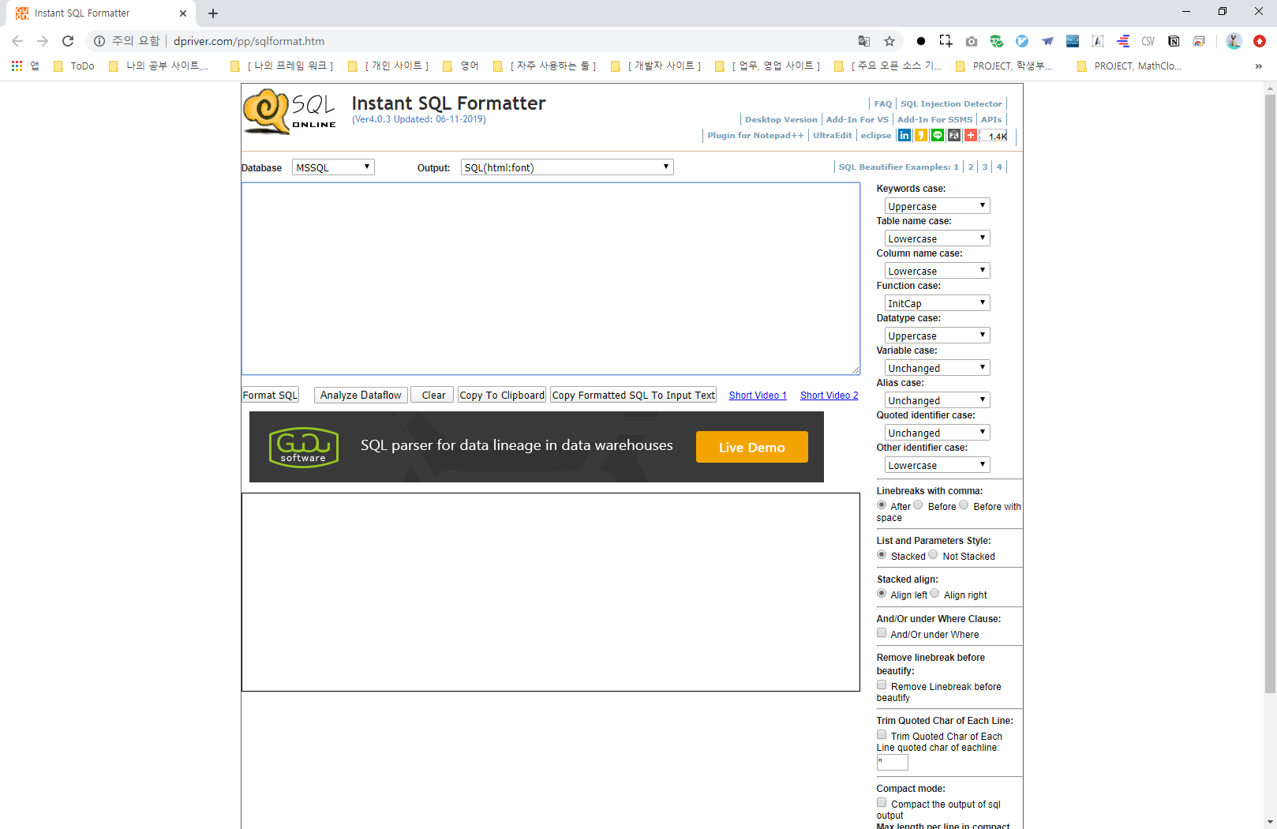Click the Analyze Dataflow button
The image size is (1277, 829).
click(x=361, y=395)
